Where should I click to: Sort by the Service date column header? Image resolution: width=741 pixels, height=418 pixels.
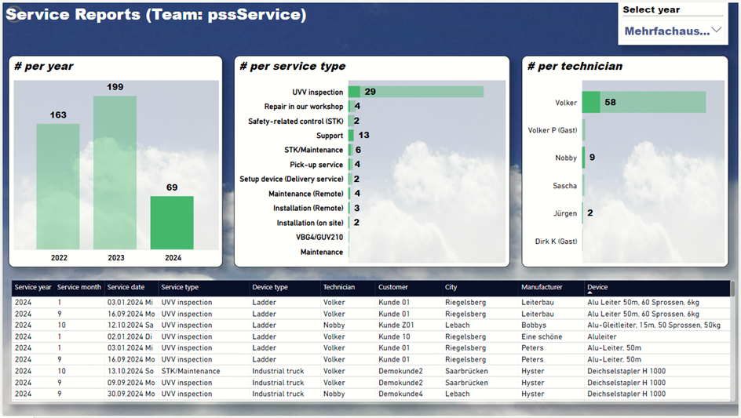click(126, 287)
